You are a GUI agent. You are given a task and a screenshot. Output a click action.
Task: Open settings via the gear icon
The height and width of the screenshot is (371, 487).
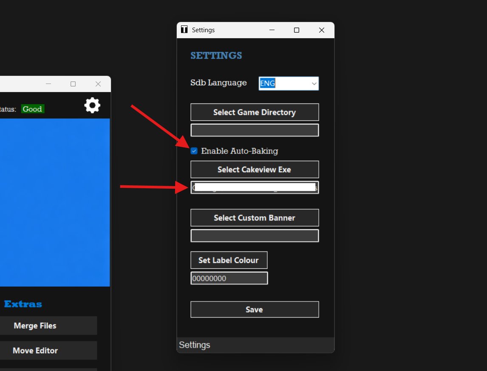pos(92,105)
